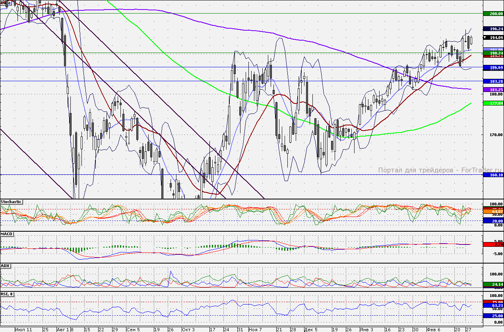Click the bright green 177.84 average tag
Image resolution: width=504 pixels, height=332 pixels.
tap(493, 103)
